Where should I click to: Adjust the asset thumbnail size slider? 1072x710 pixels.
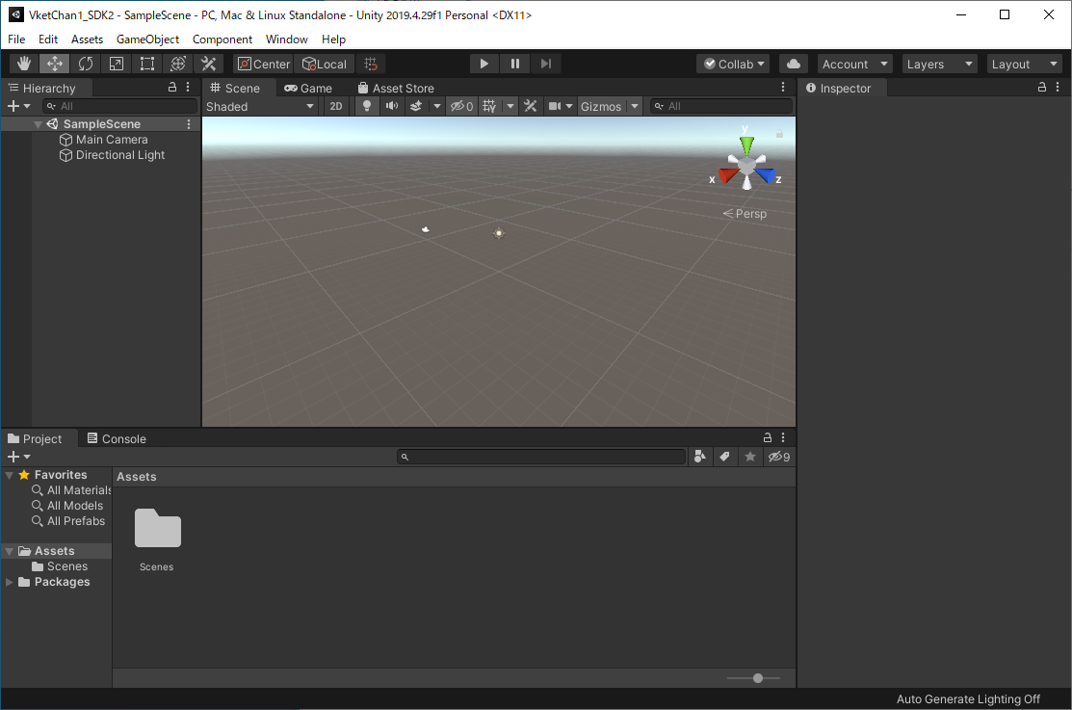click(757, 678)
